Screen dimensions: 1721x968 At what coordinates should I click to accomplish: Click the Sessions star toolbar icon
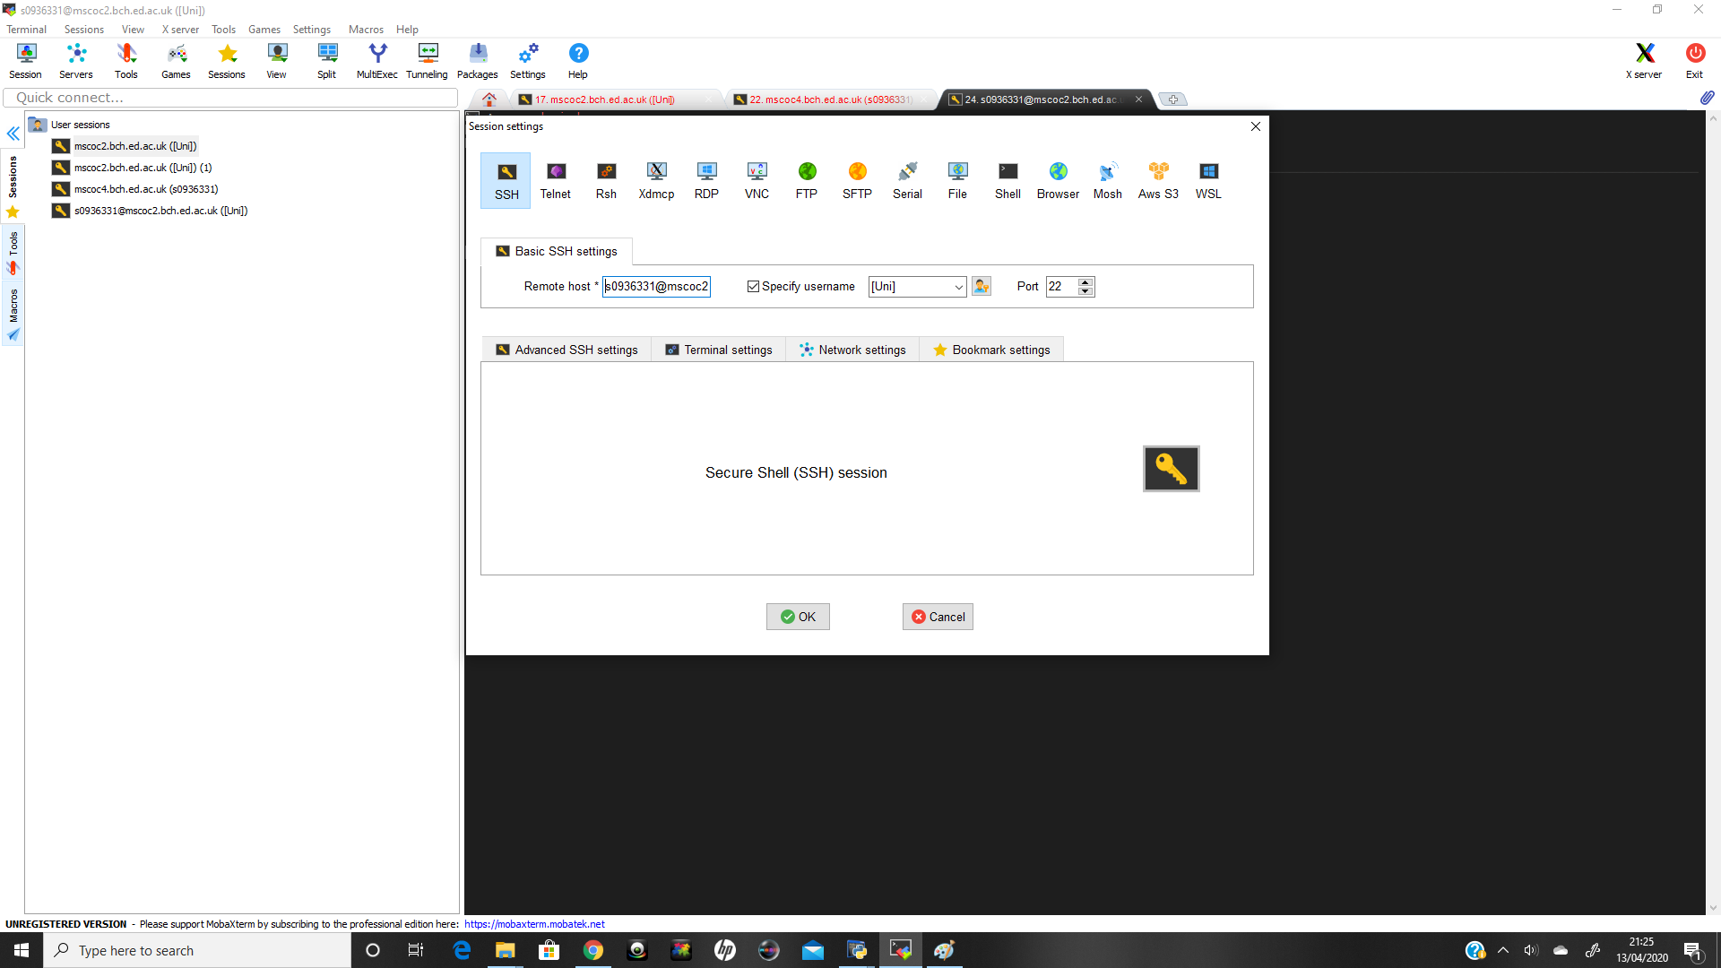coord(227,61)
